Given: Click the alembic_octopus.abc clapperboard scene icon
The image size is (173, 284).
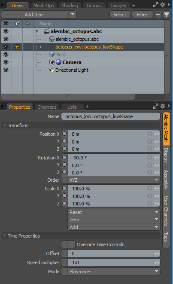Looking at the screenshot, I should pyautogui.click(x=46, y=31).
